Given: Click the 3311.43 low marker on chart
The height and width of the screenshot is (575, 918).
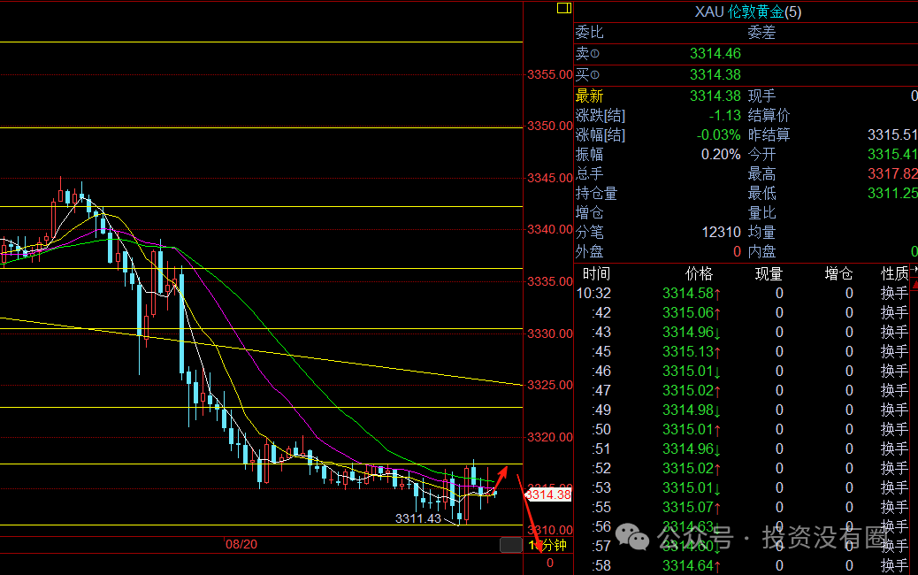Looking at the screenshot, I should pos(418,518).
